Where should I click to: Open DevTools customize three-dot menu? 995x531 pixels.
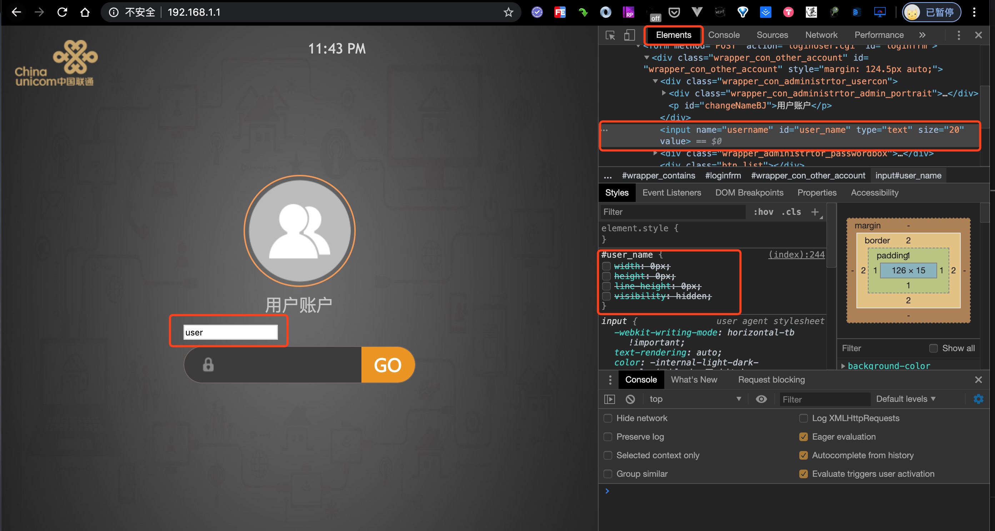(959, 35)
